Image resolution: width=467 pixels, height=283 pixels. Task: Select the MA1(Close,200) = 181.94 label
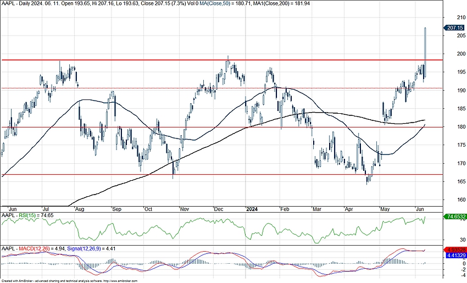[281, 4]
